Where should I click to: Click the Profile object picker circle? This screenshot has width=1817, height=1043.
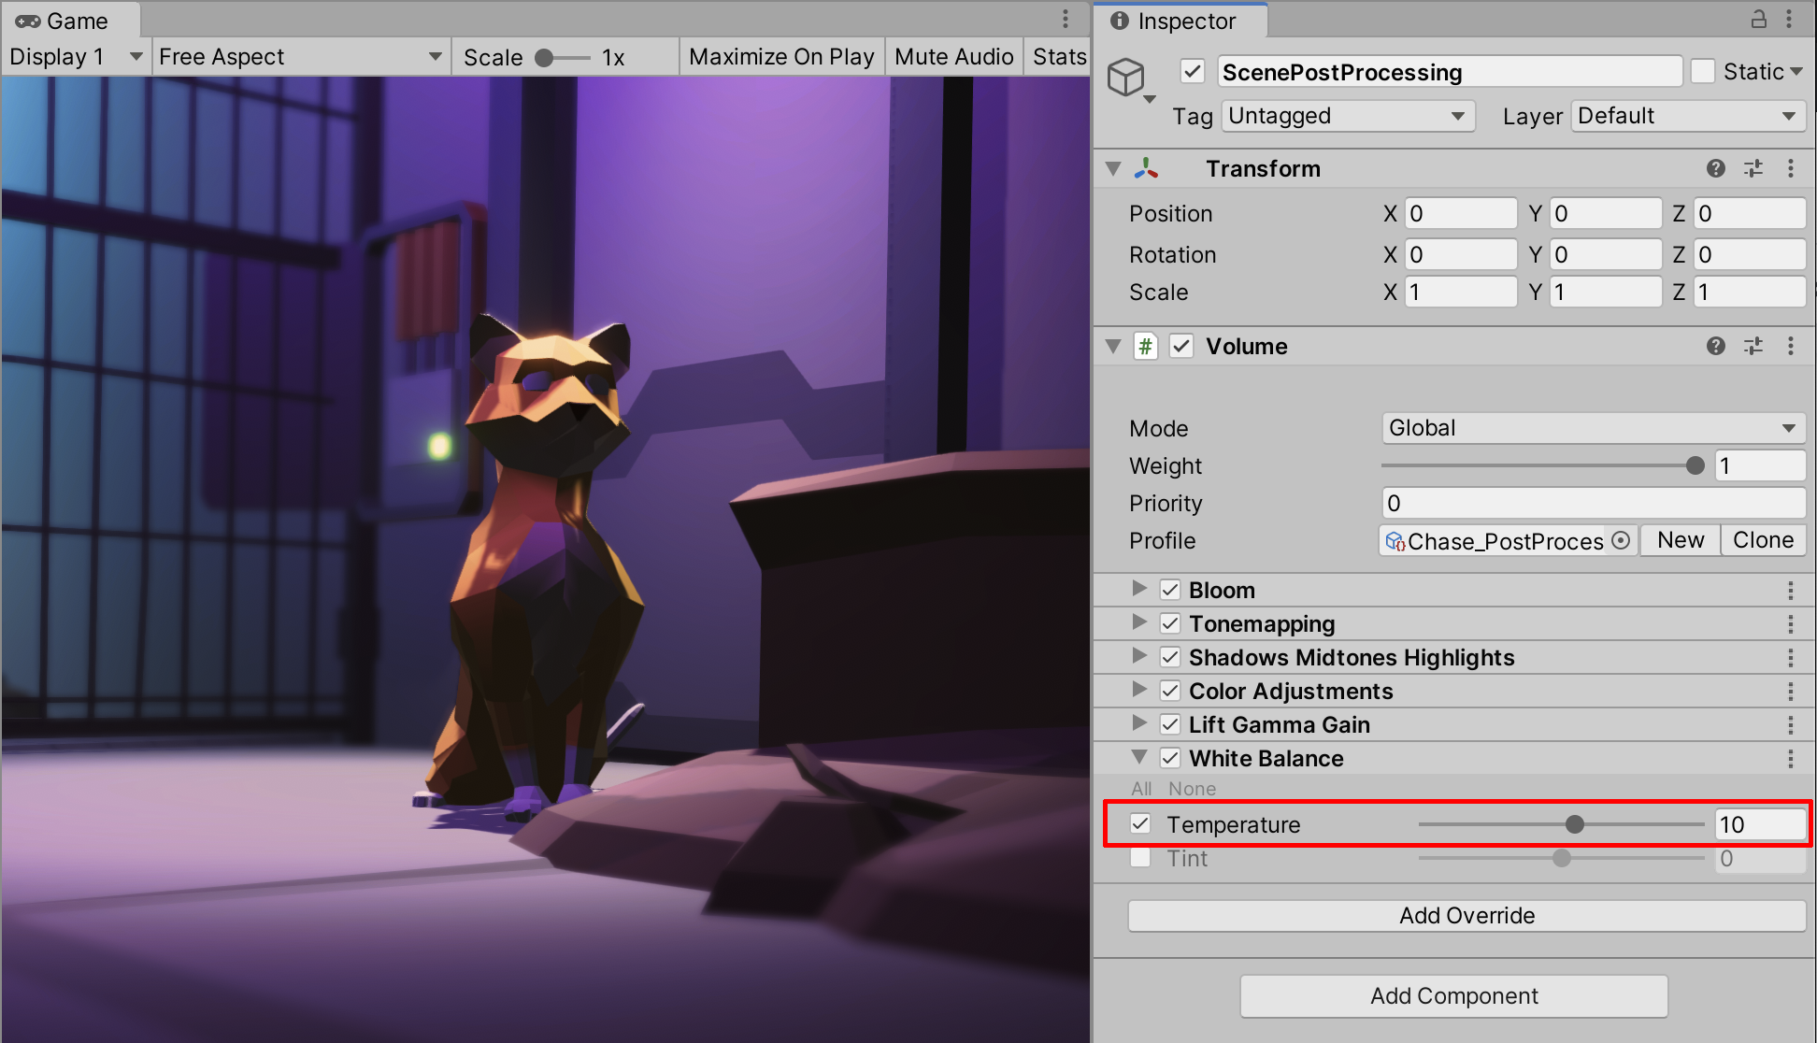[1622, 540]
